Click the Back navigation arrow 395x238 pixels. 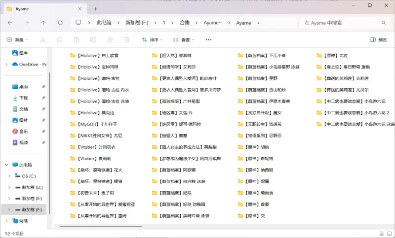[x=10, y=23]
